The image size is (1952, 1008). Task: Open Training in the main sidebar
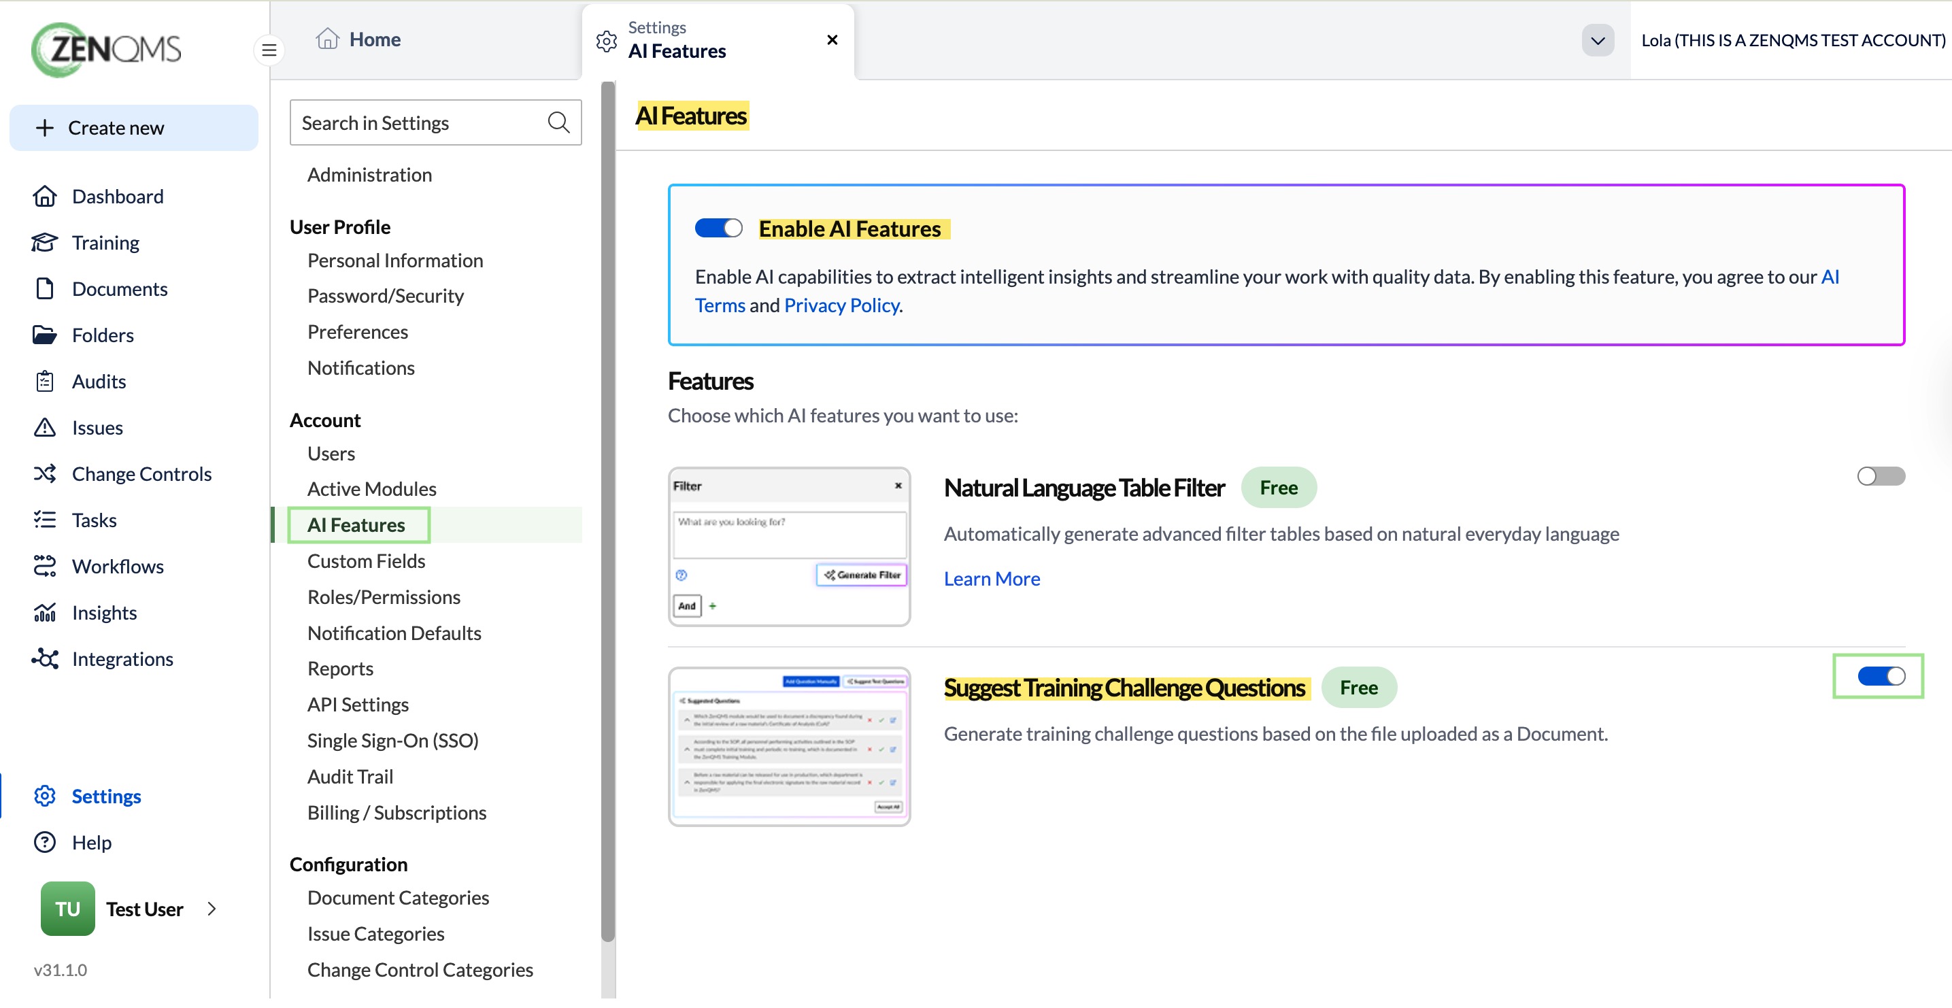105,243
